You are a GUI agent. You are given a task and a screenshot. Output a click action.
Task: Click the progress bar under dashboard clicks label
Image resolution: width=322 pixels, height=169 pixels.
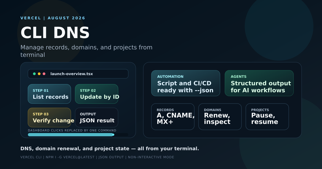point(78,135)
